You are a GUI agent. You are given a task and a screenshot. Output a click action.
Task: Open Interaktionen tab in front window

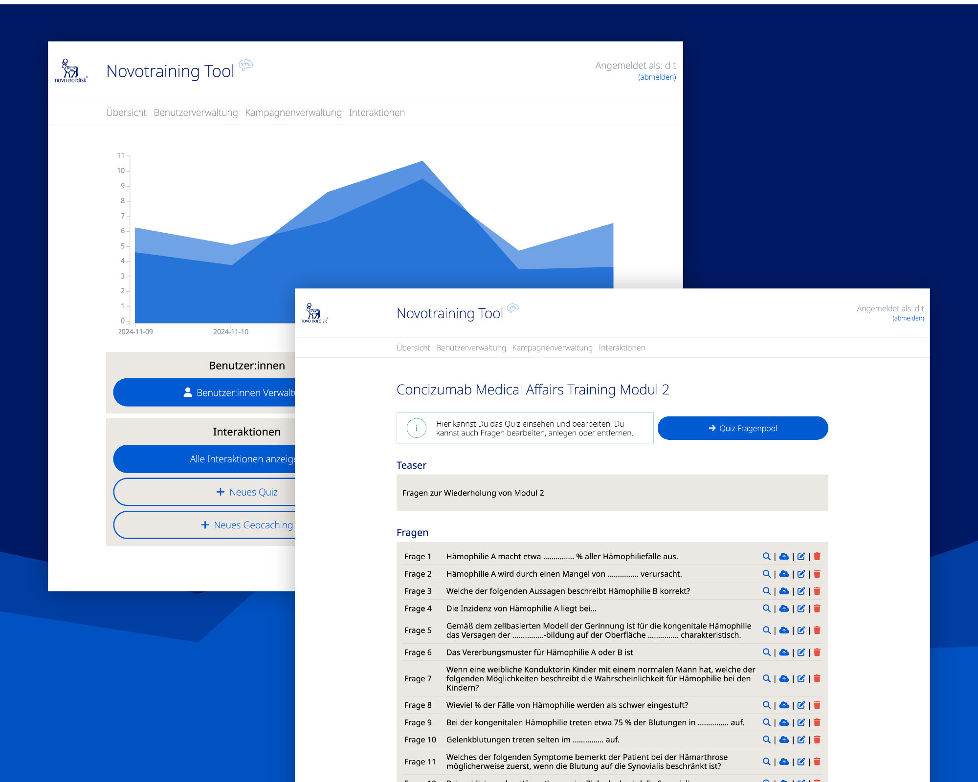click(622, 348)
